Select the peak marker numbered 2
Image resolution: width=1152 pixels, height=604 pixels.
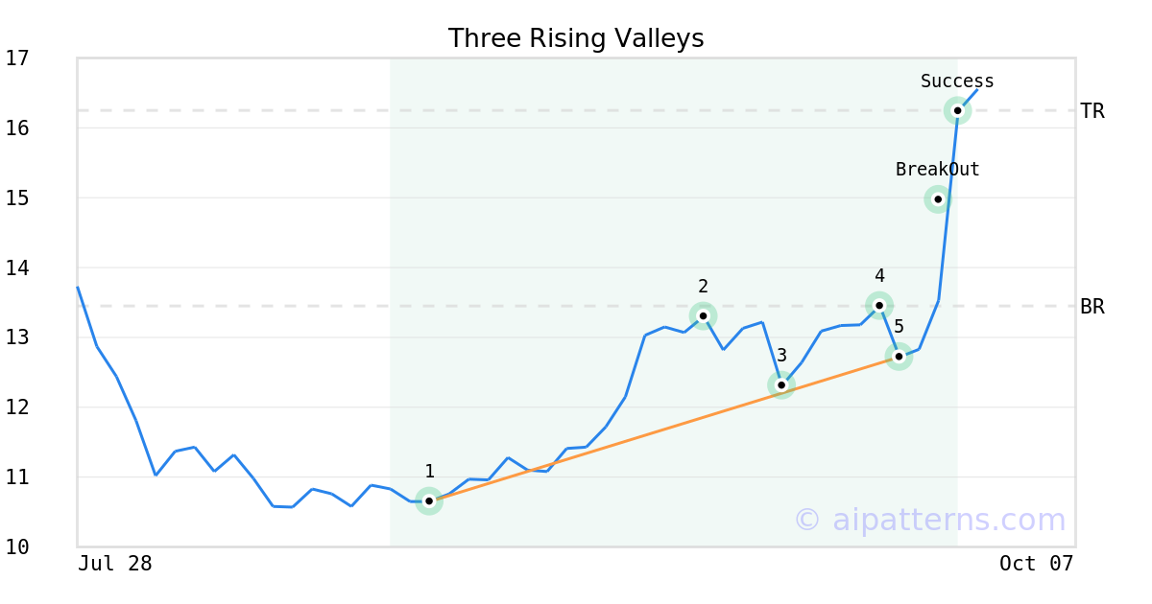pos(703,315)
